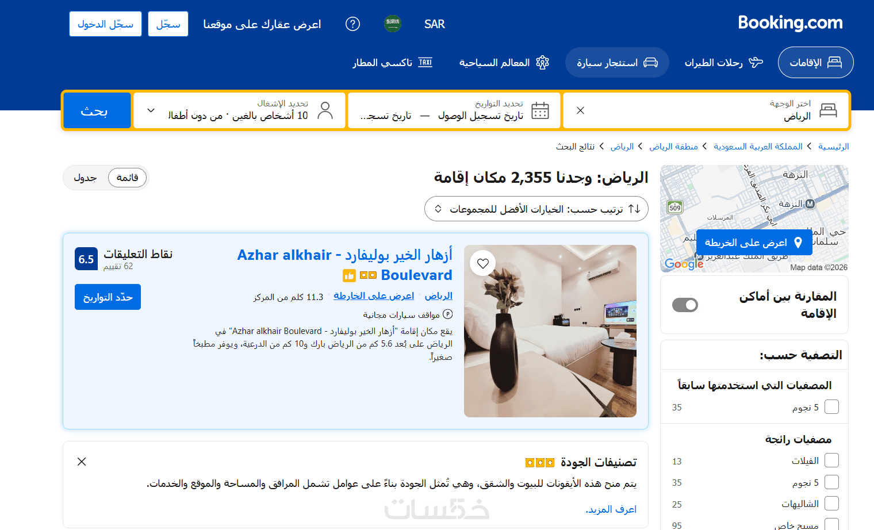Open the رحلات الطيران flights tab

[x=723, y=62]
